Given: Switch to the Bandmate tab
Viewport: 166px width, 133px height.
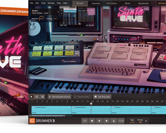Looking at the screenshot, I should coord(143,3).
